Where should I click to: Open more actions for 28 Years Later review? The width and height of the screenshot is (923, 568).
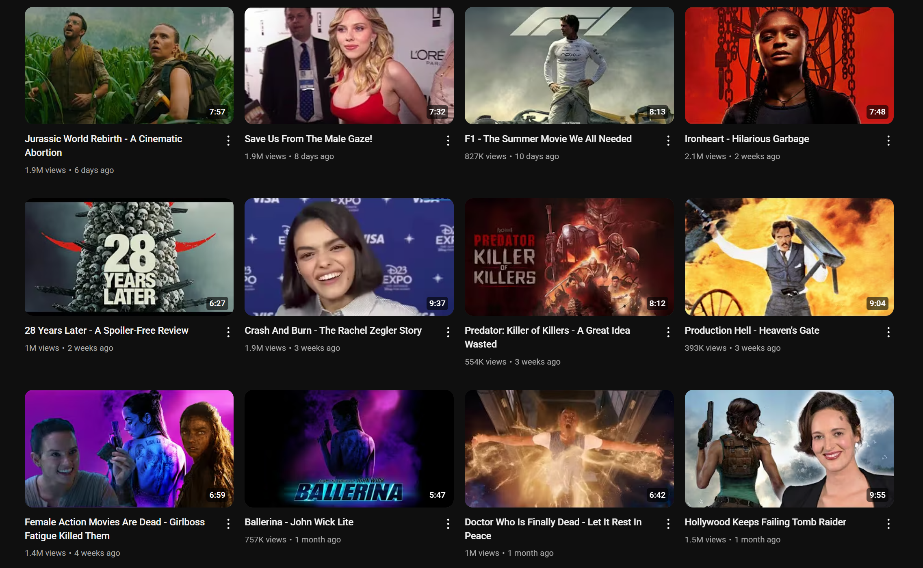point(228,332)
